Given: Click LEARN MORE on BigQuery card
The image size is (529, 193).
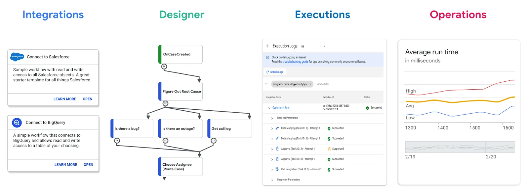Looking at the screenshot, I should pos(66,164).
